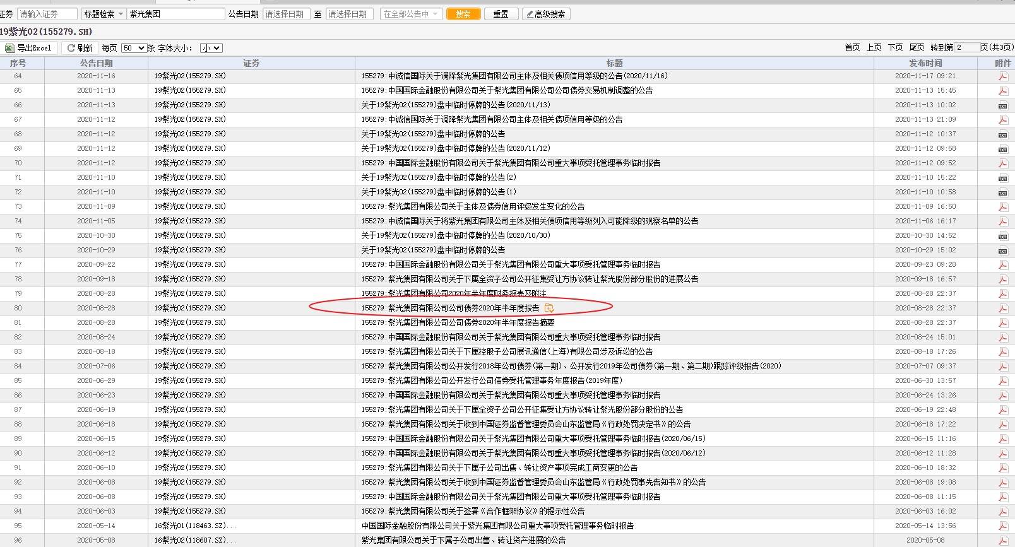
Task: Open the 每页 50 rows-per-page dropdown
Action: [x=134, y=48]
